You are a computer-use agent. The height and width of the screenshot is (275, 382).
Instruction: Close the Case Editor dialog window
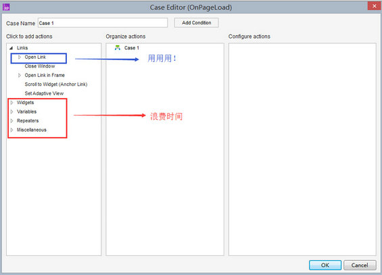tap(374, 6)
